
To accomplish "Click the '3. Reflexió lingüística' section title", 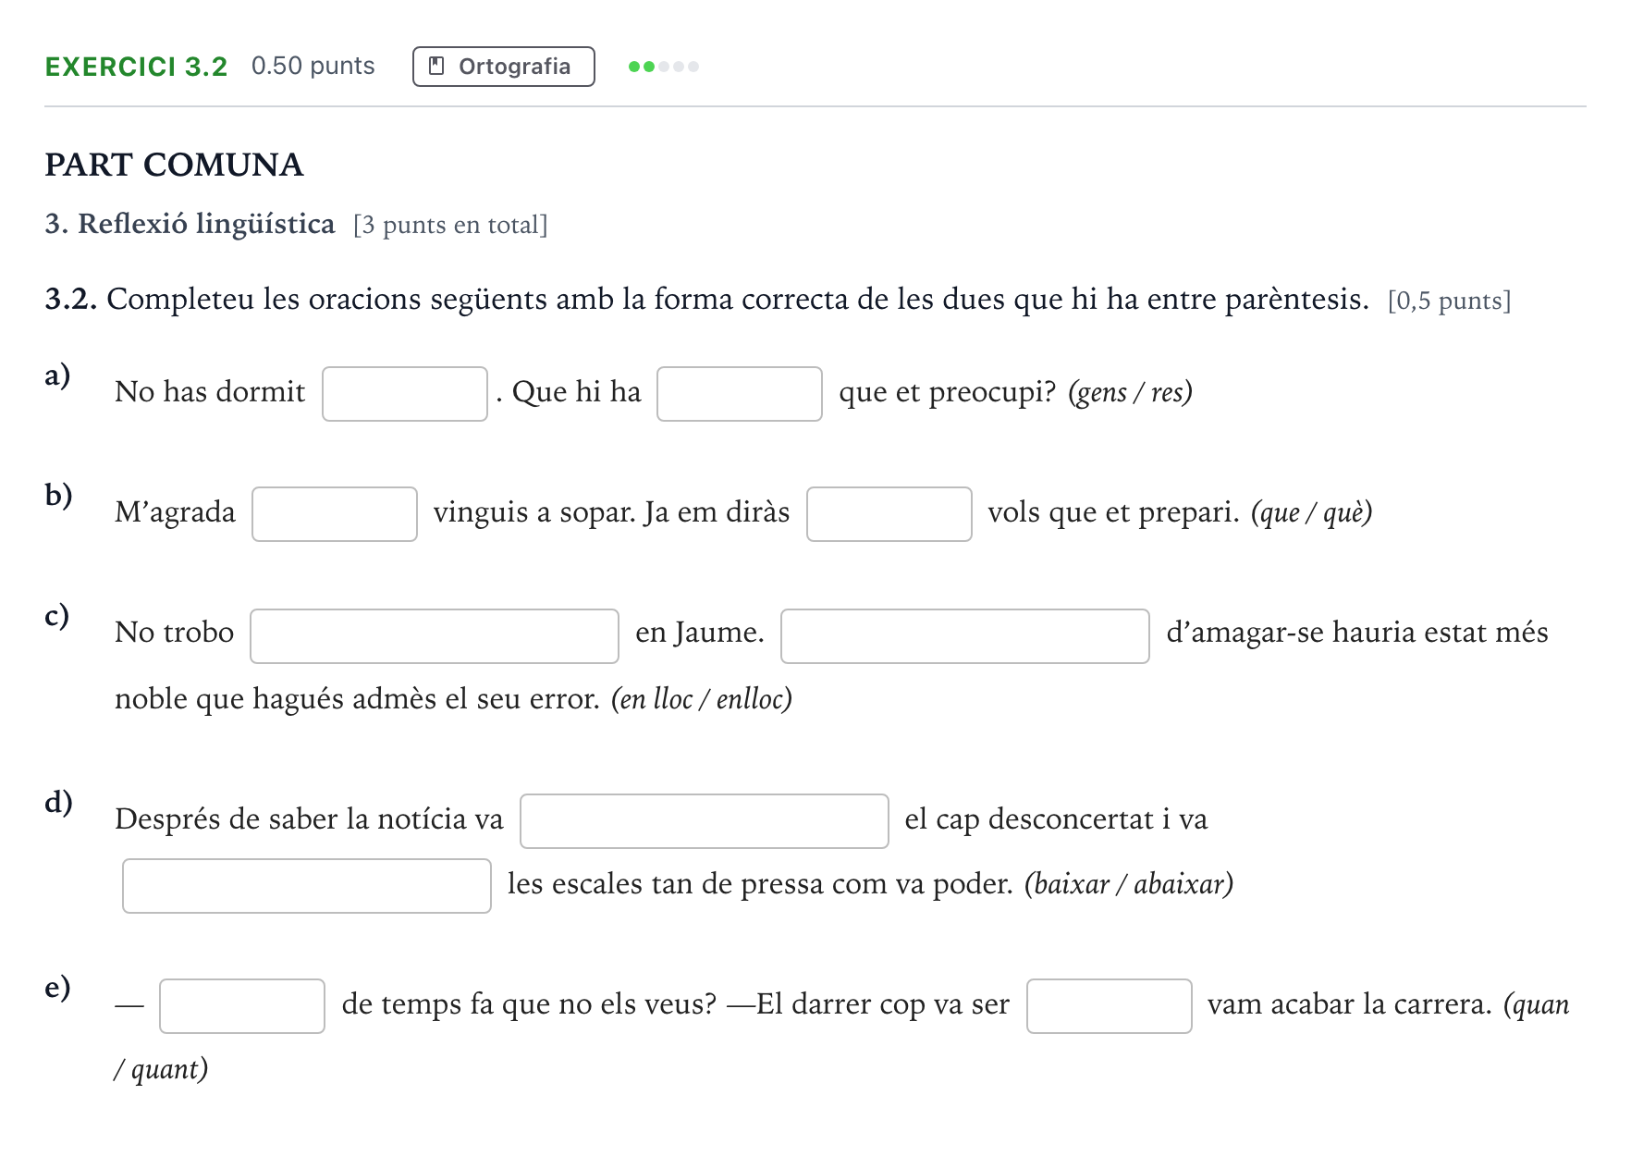I will (x=190, y=224).
